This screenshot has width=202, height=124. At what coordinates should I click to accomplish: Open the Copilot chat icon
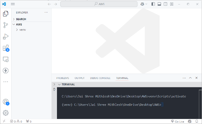click(x=142, y=4)
